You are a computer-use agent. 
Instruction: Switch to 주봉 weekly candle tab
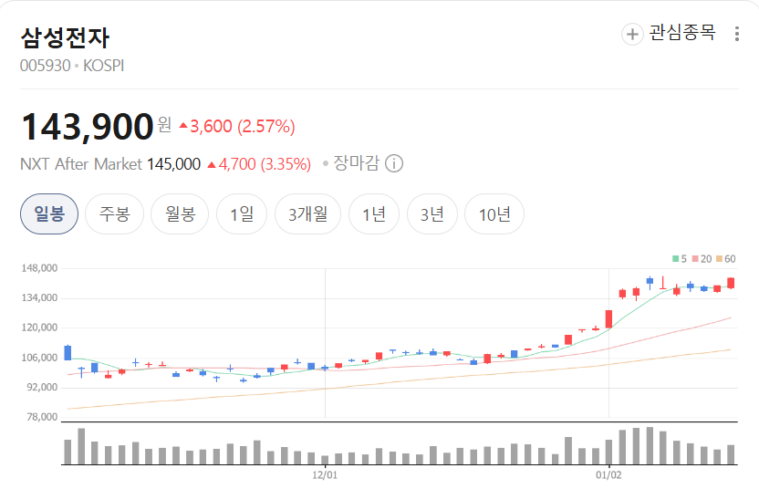114,214
